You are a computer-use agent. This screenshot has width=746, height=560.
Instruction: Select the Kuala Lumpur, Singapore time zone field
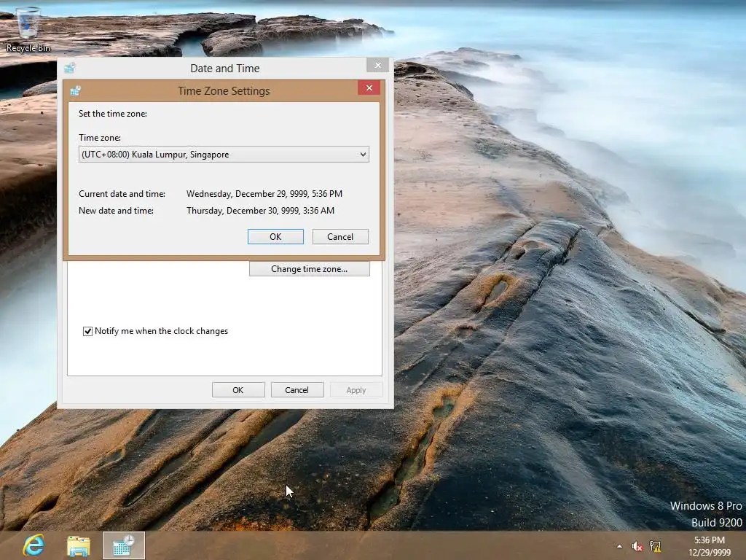tap(224, 155)
